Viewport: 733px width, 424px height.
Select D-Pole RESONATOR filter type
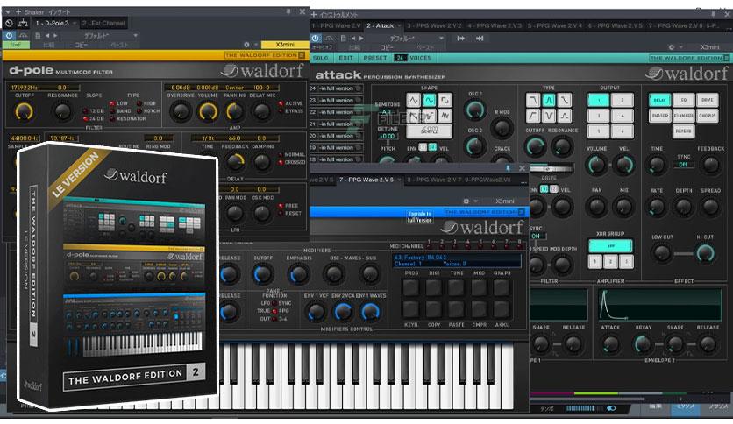click(112, 118)
